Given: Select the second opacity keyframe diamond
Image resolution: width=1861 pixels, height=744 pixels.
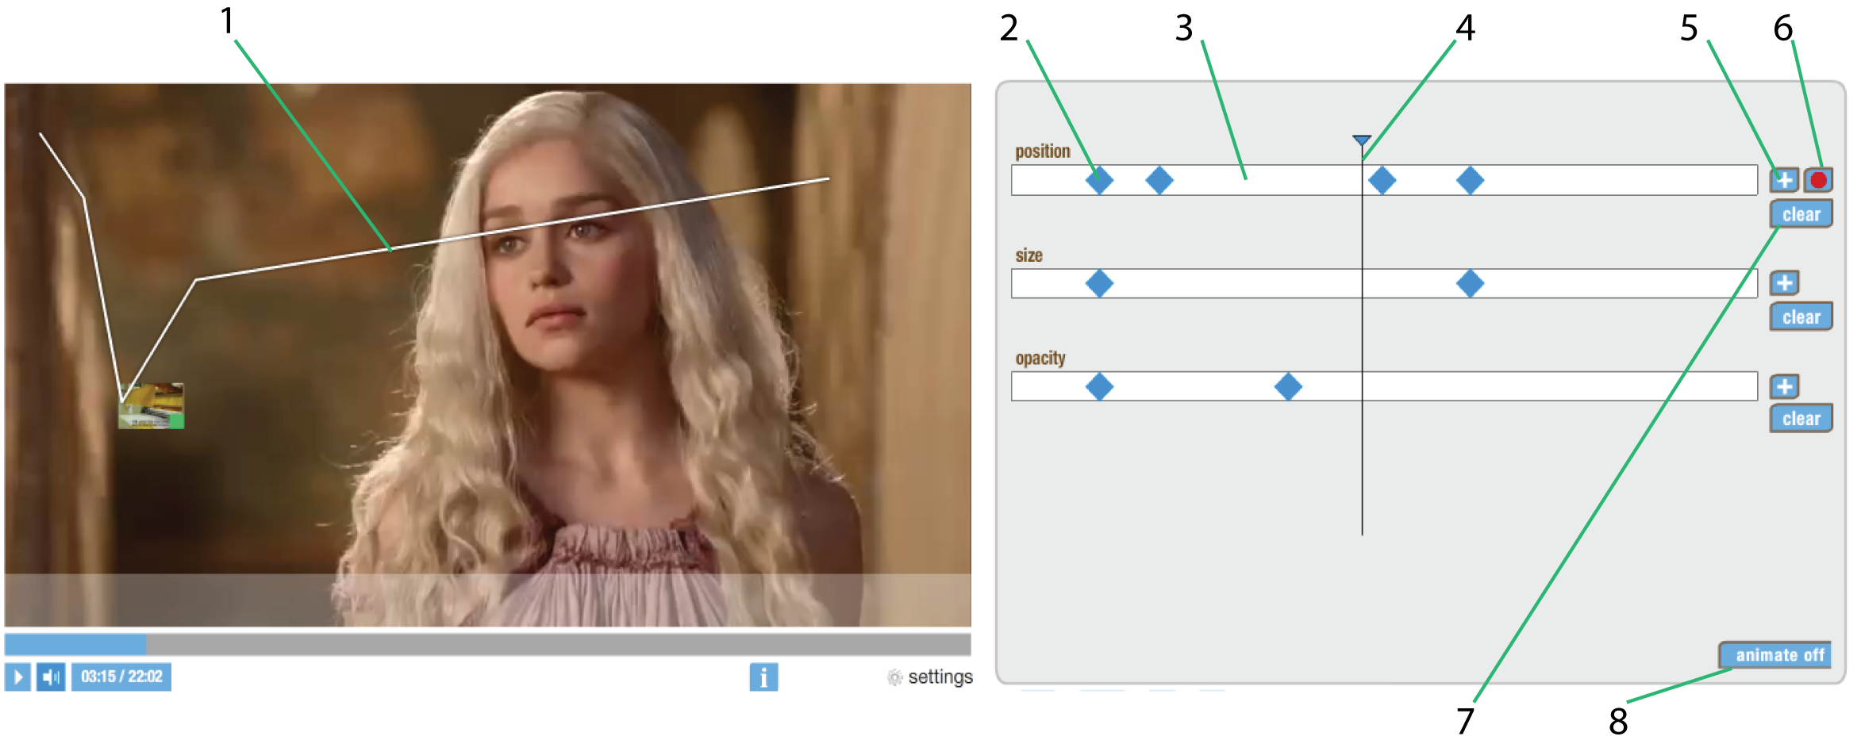Looking at the screenshot, I should (x=1288, y=386).
